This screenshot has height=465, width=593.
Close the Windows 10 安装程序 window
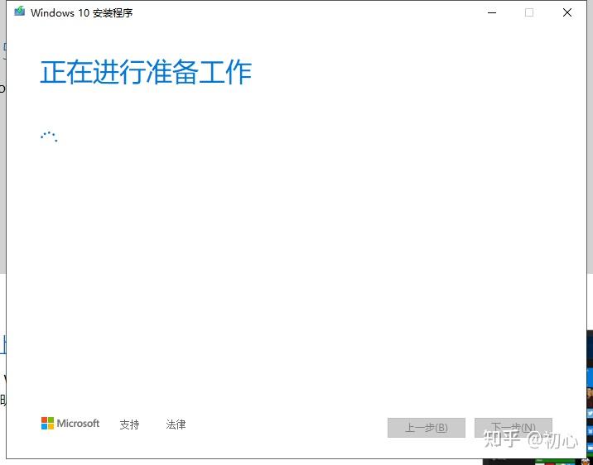pyautogui.click(x=566, y=13)
